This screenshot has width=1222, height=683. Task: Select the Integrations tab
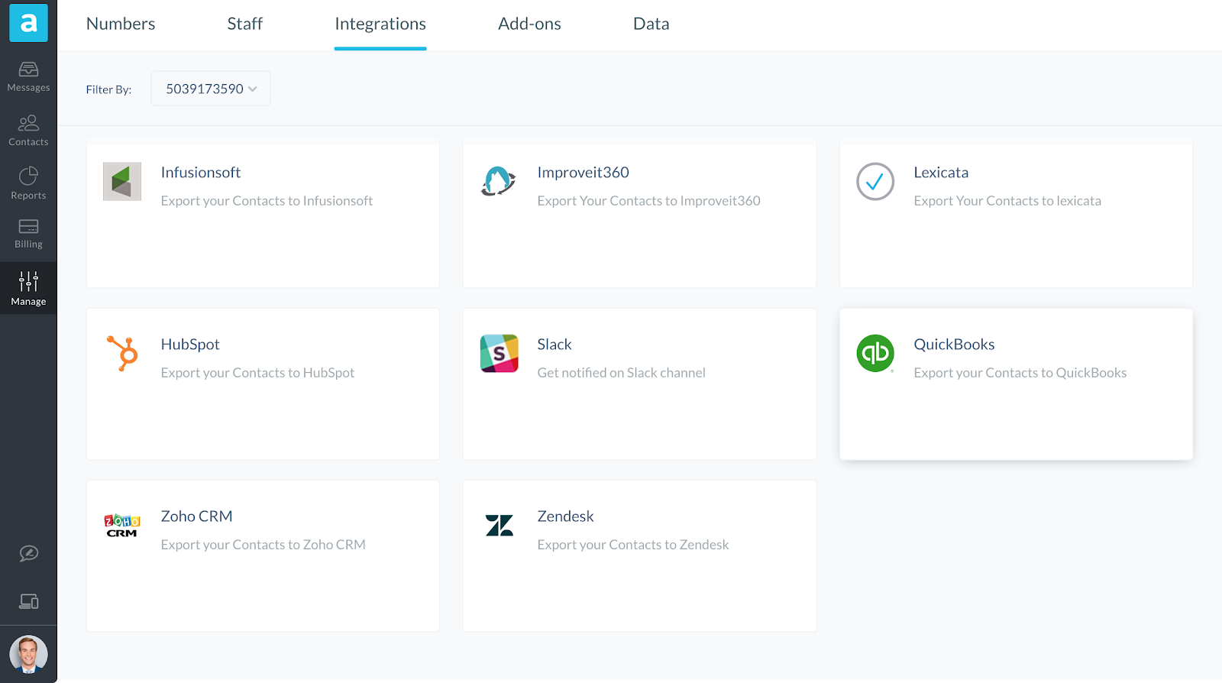point(380,24)
